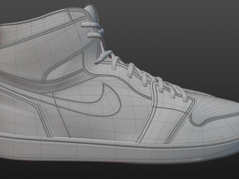Select the midsole of the sneaker model
Image resolution: width=239 pixels, height=179 pixels.
point(116,151)
